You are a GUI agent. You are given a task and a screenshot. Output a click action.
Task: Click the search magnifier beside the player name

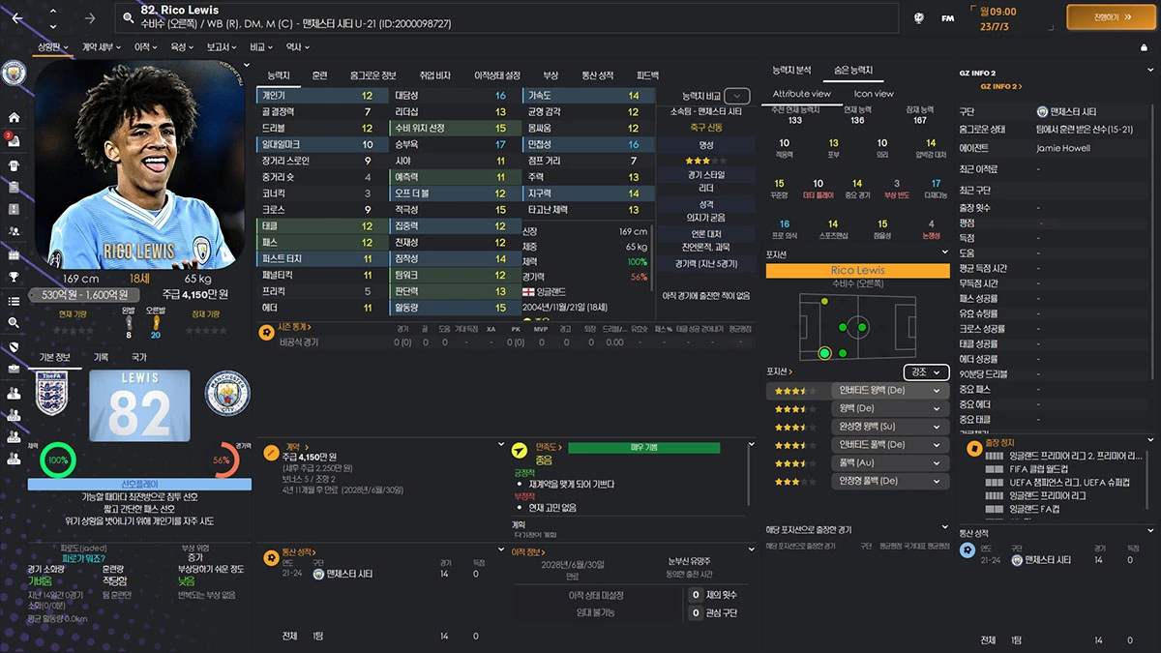[129, 17]
